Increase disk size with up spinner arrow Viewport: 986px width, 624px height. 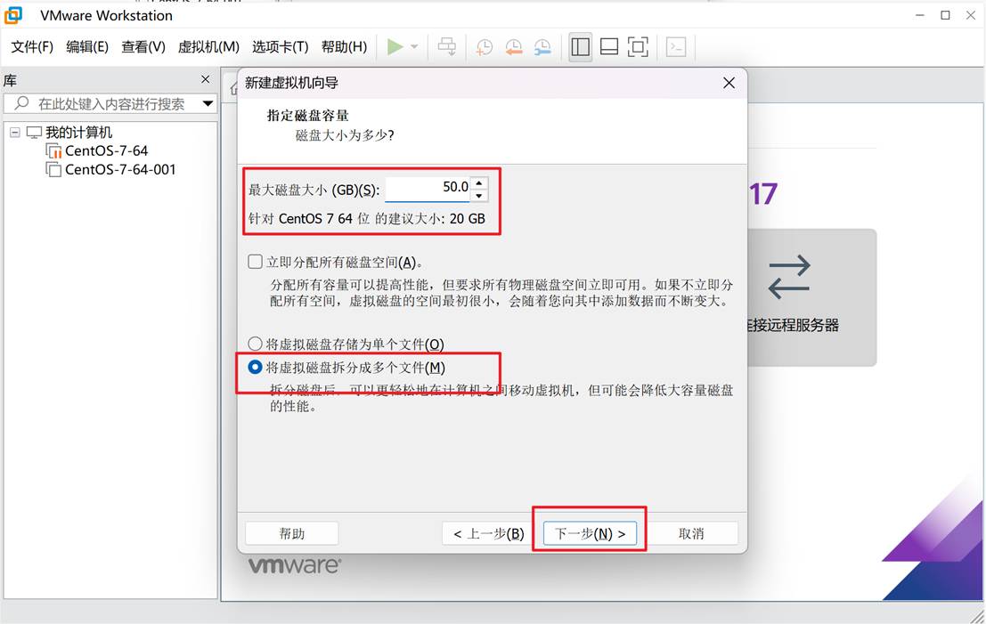[x=479, y=182]
